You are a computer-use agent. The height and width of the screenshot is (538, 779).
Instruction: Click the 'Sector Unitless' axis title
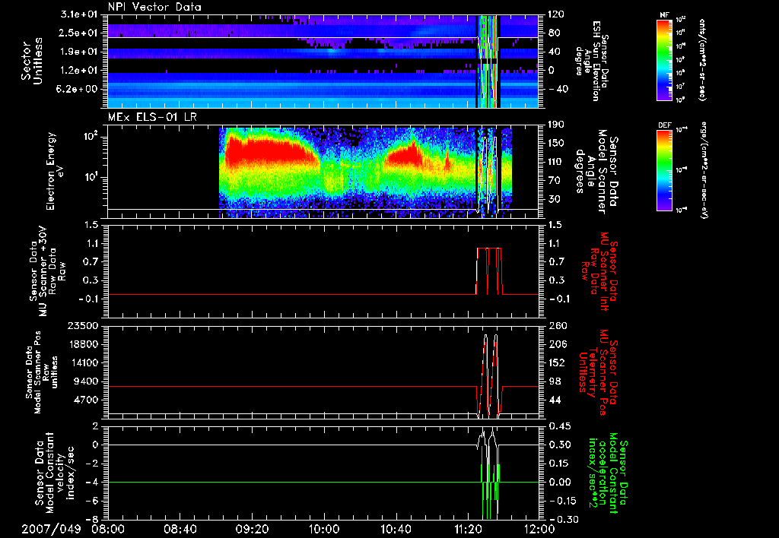click(32, 61)
